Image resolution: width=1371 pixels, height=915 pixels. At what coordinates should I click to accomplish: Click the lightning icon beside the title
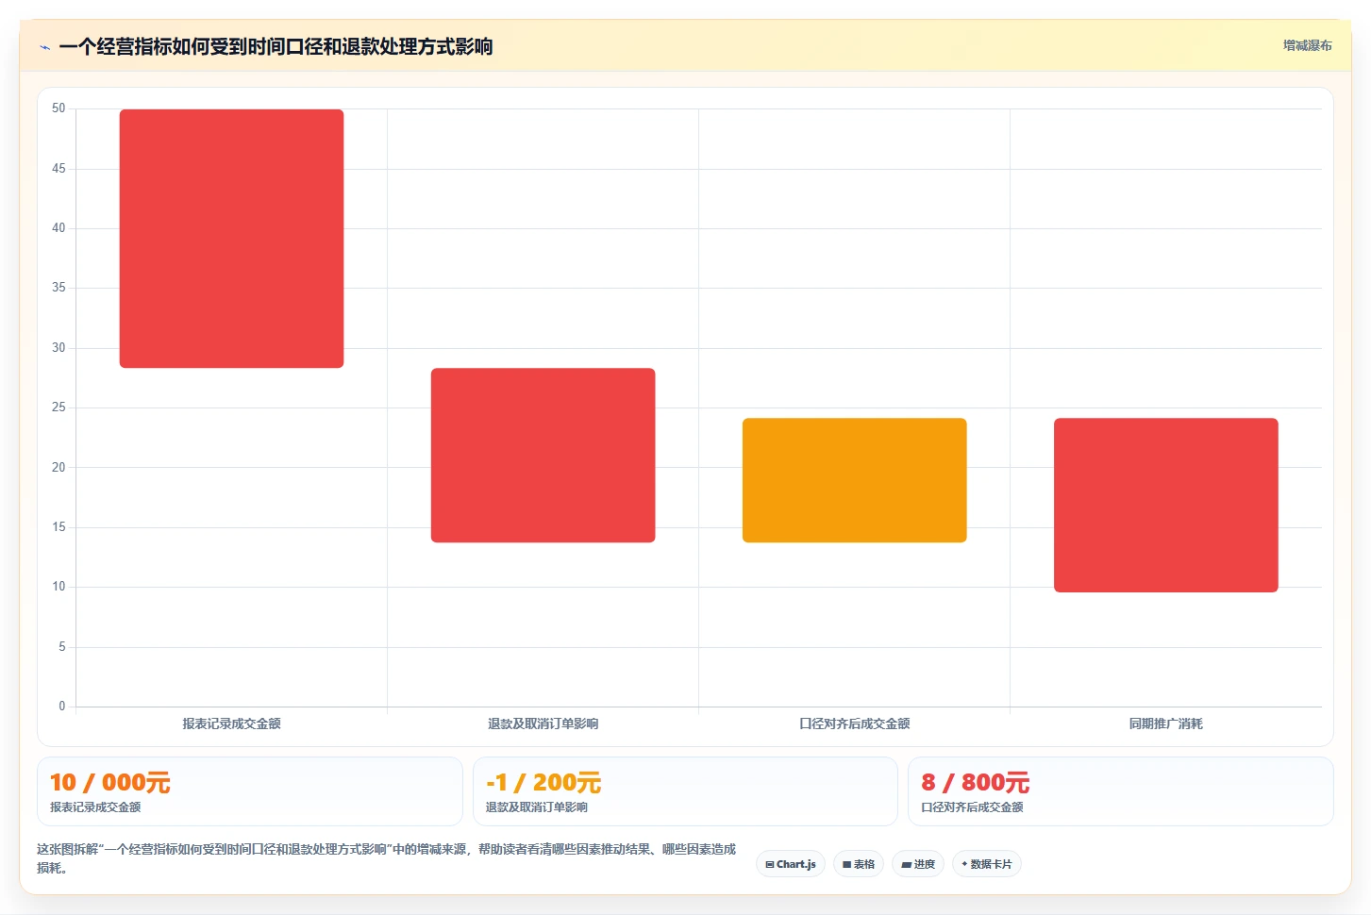point(44,47)
